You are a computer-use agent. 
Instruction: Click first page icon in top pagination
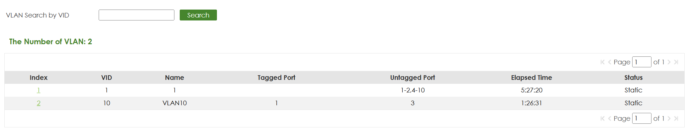coord(602,62)
